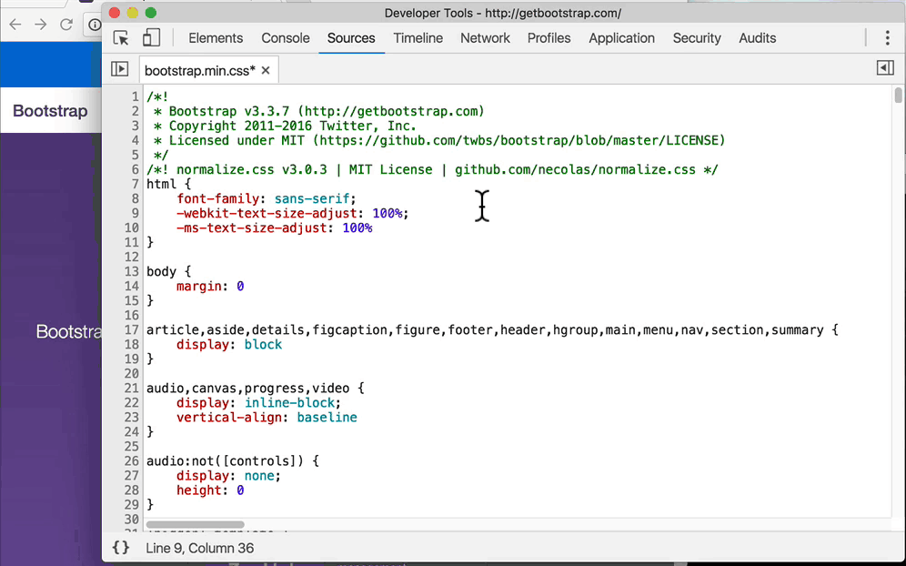Click the browser back arrow
The image size is (906, 566).
point(15,25)
